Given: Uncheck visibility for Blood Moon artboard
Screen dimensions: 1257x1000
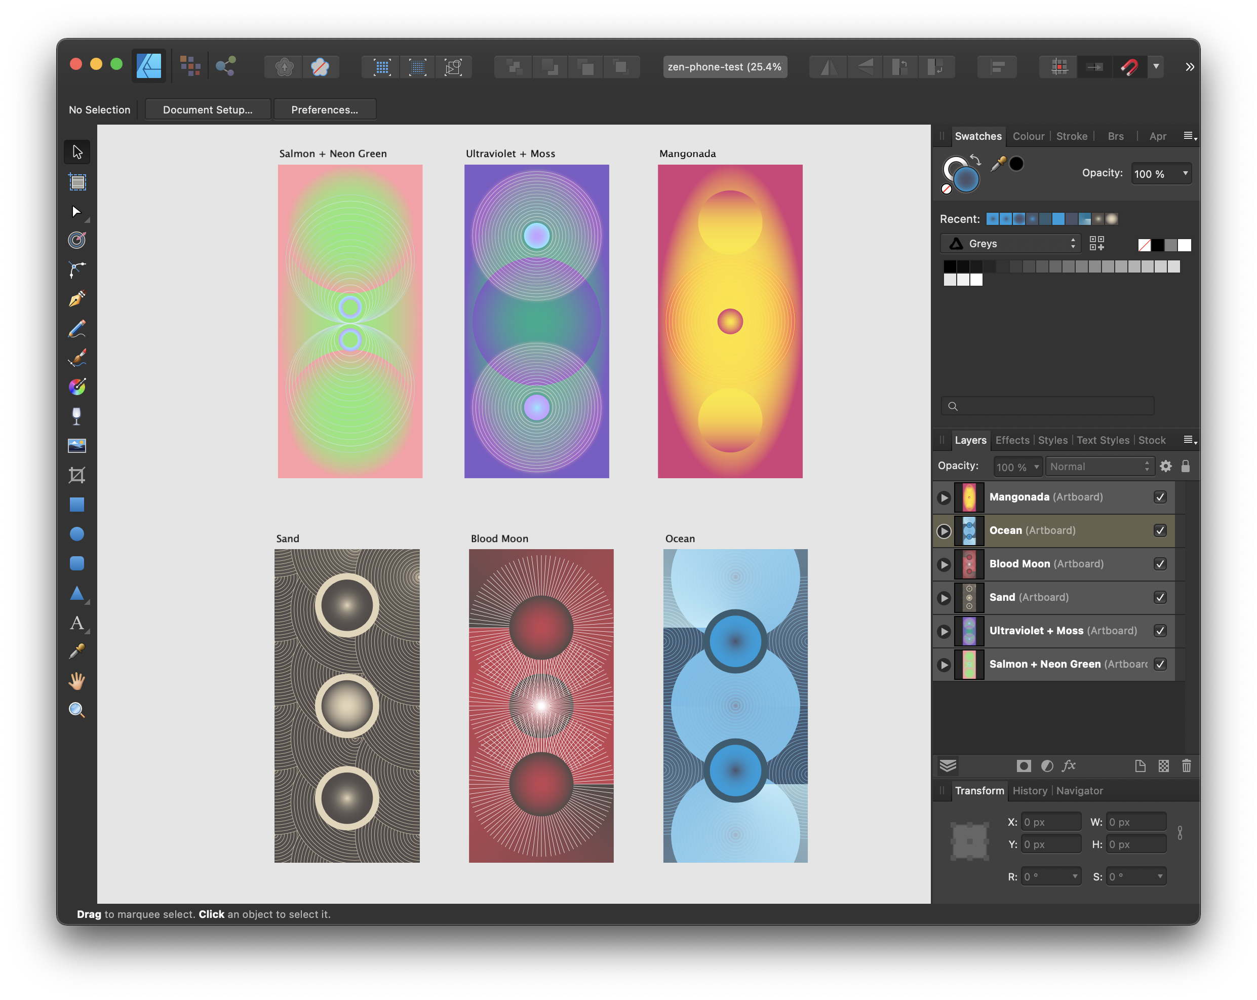Looking at the screenshot, I should (1160, 564).
